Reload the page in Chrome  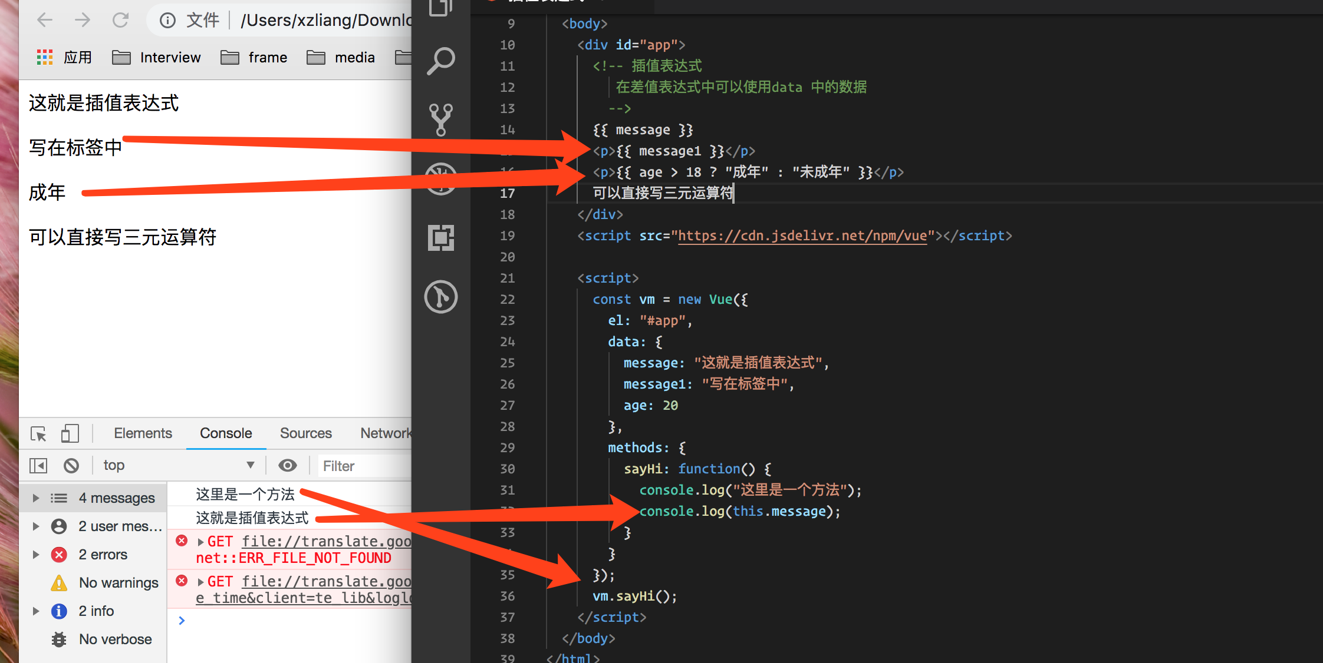click(121, 21)
